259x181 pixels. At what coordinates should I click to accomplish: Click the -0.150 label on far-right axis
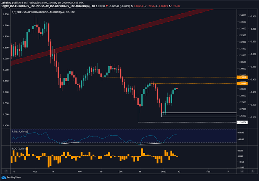pyautogui.click(x=253, y=16)
